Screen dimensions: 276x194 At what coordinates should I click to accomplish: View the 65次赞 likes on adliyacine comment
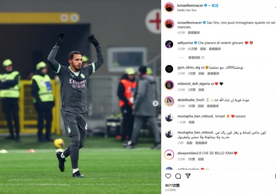[192, 49]
